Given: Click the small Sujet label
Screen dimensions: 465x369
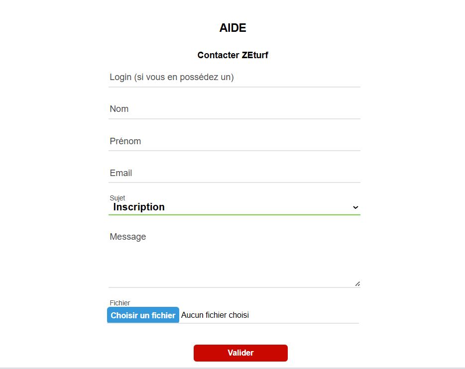Looking at the screenshot, I should click(x=117, y=198).
